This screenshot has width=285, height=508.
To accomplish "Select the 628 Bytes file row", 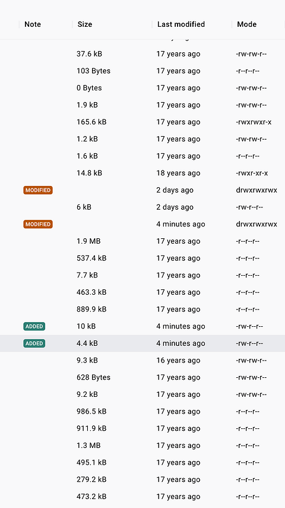I will (142, 377).
